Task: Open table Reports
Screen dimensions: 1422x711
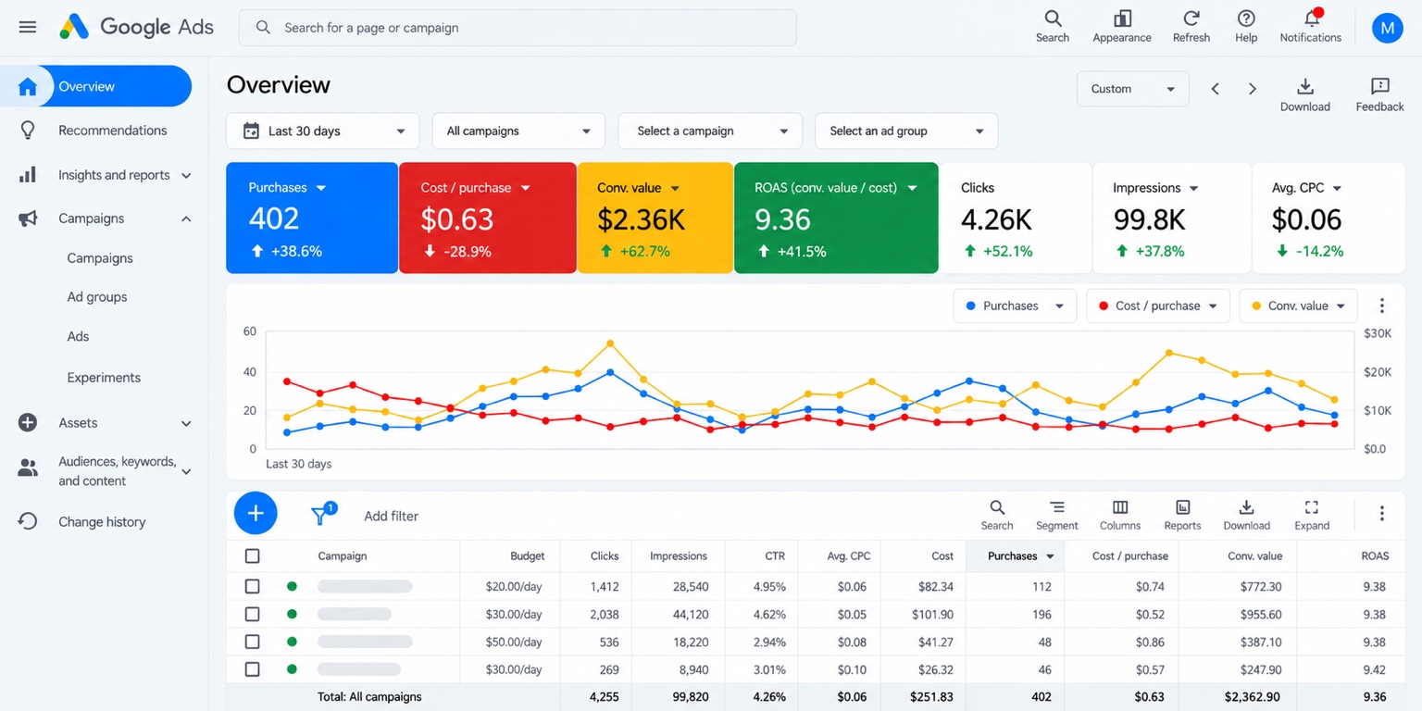Action: (1182, 515)
